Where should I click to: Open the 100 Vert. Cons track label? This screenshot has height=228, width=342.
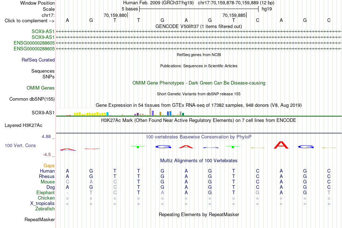tap(20, 145)
